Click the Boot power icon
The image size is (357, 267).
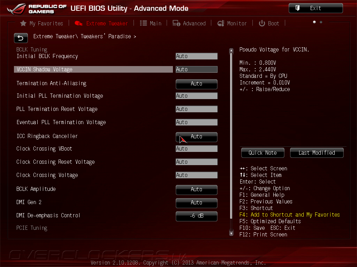262,23
